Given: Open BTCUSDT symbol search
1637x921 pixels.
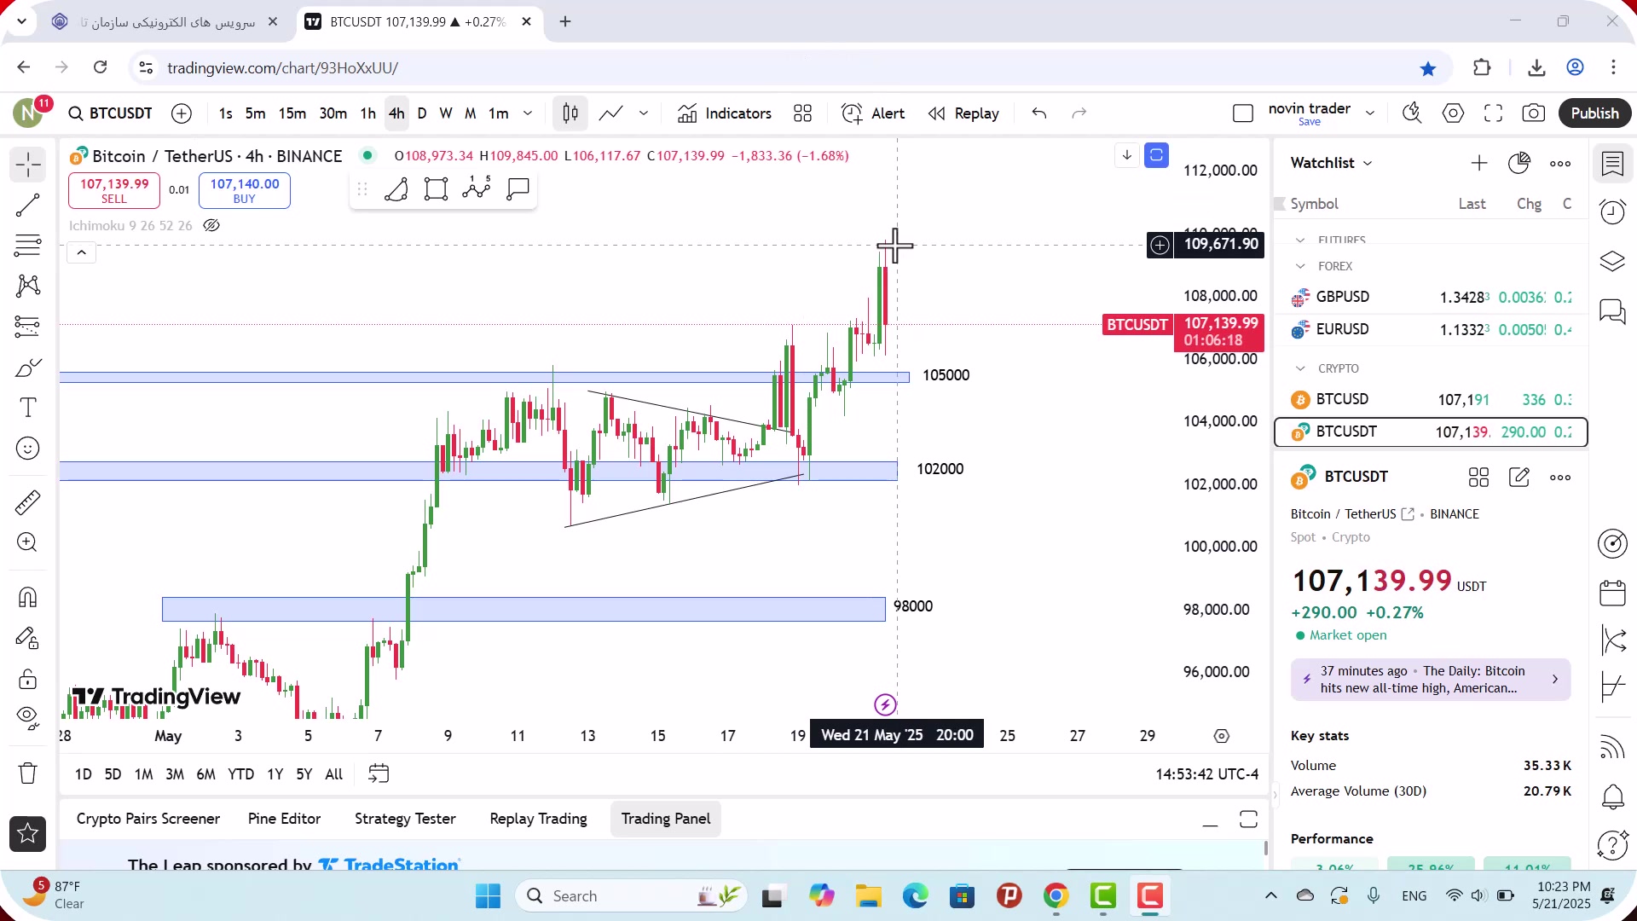Looking at the screenshot, I should click(x=111, y=113).
